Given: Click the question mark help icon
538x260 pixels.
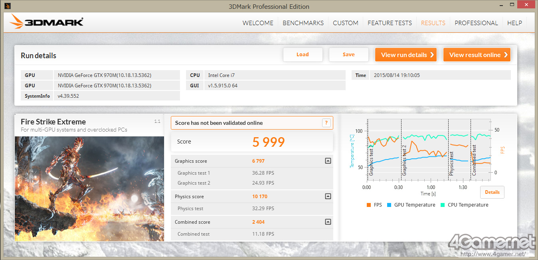Looking at the screenshot, I should pyautogui.click(x=326, y=123).
